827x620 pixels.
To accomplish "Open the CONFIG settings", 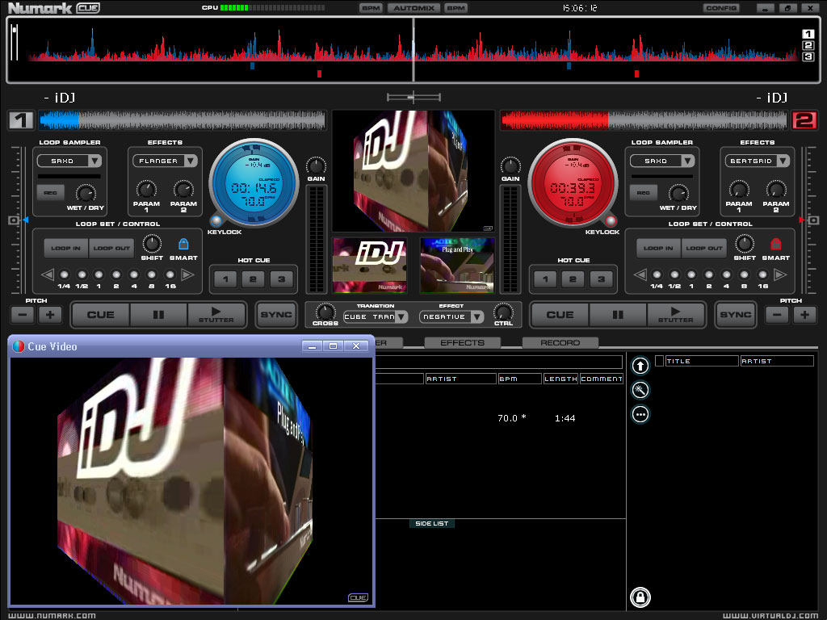I will [x=721, y=8].
